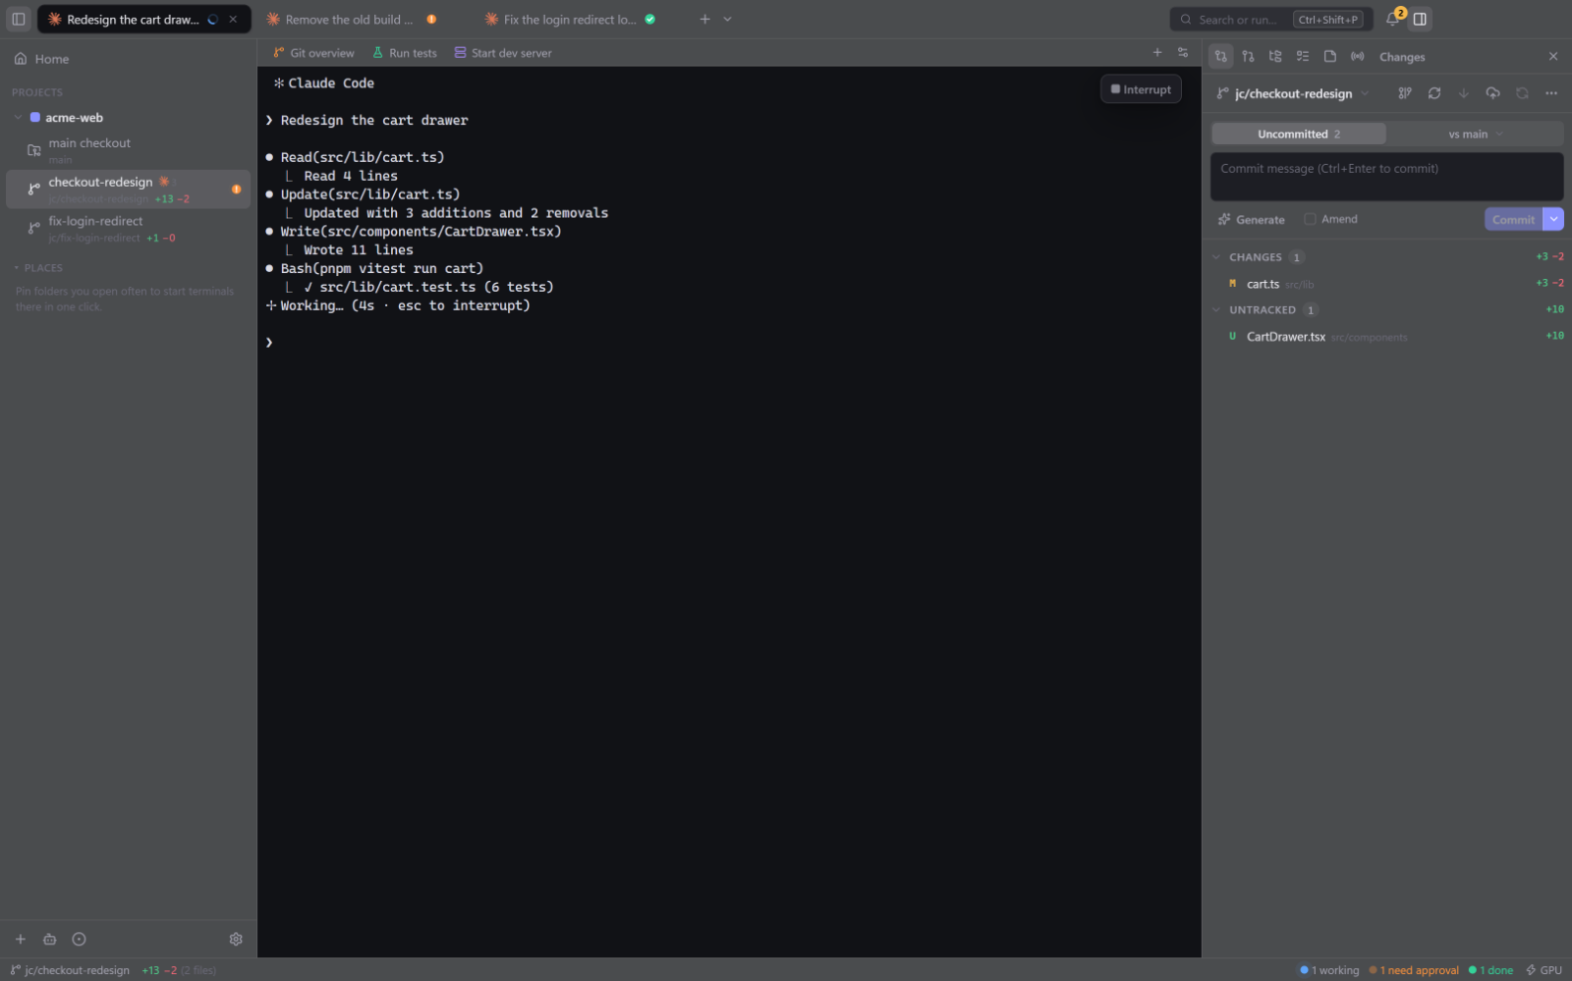Select the Redesign the cart drawer tab
The height and width of the screenshot is (981, 1572).
coord(133,19)
